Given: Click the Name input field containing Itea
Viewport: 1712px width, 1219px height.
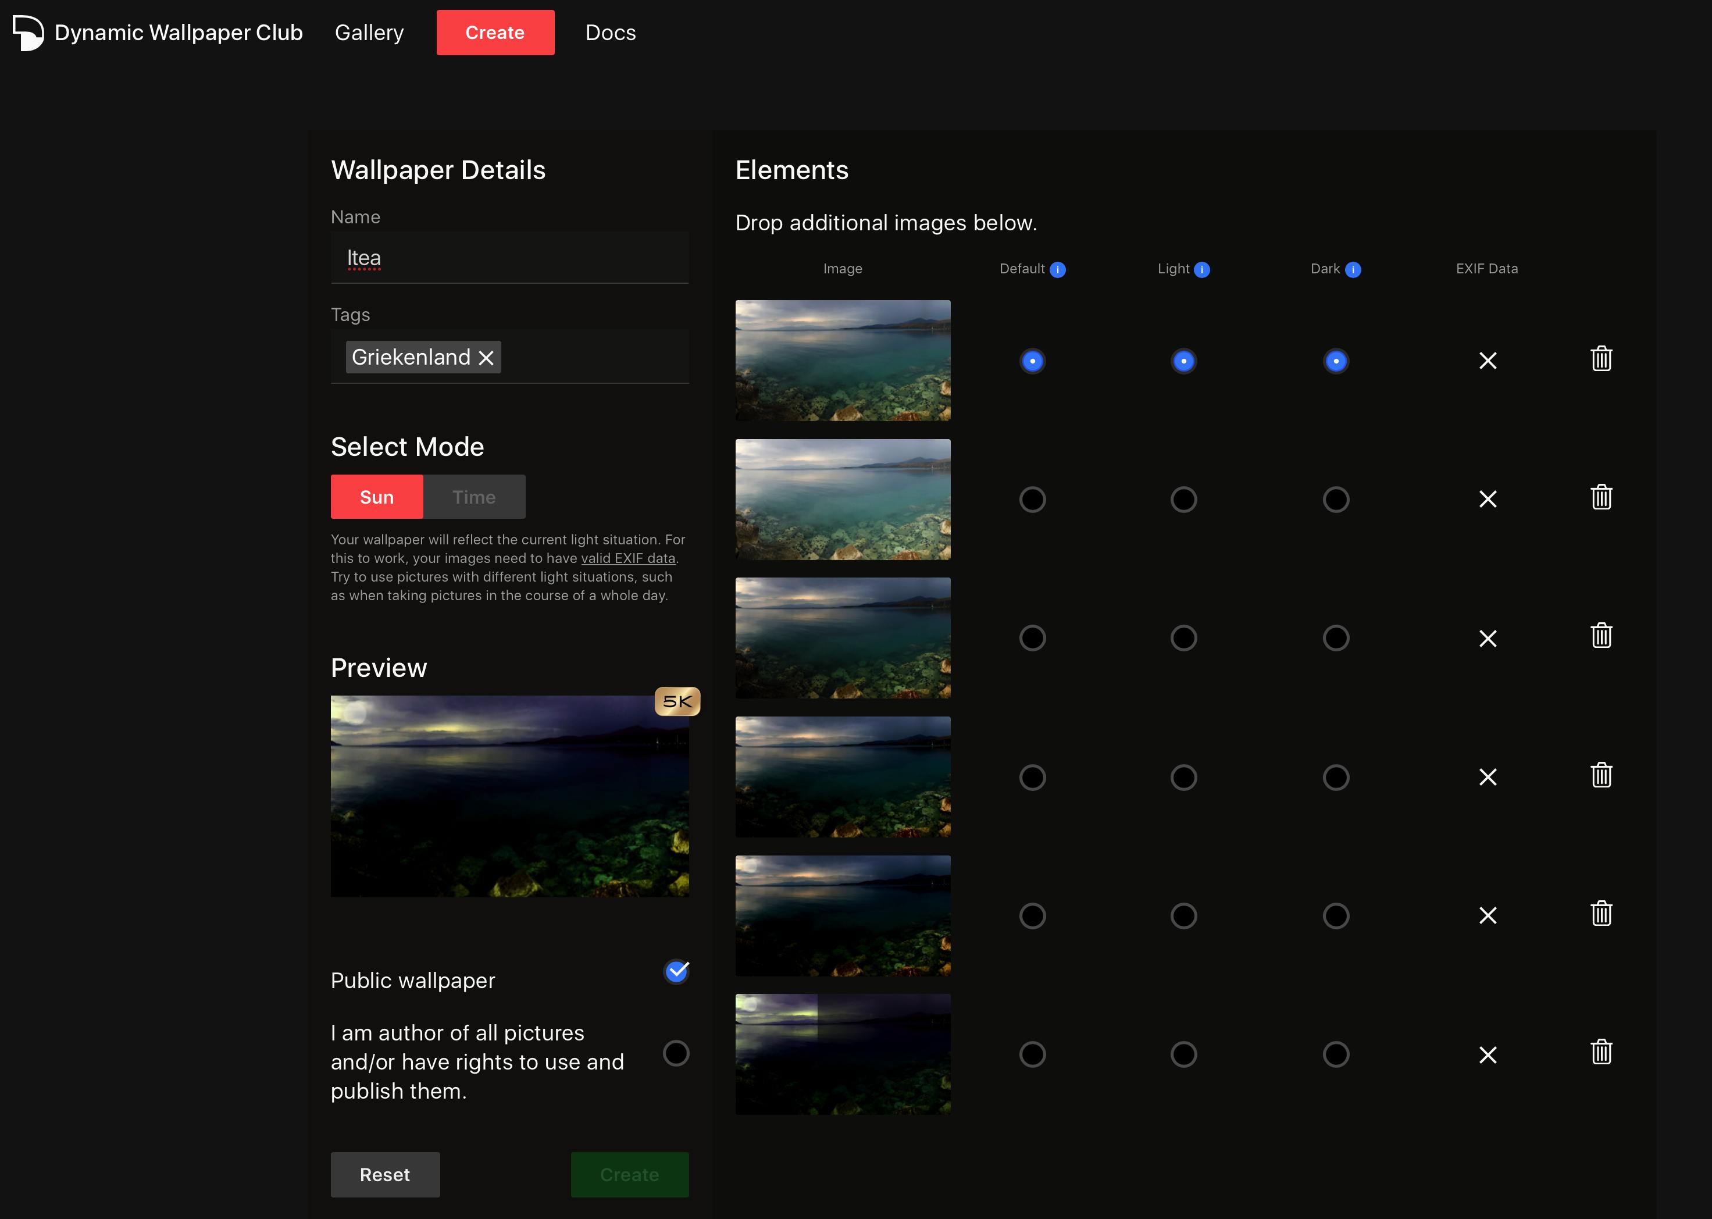Looking at the screenshot, I should pos(509,258).
